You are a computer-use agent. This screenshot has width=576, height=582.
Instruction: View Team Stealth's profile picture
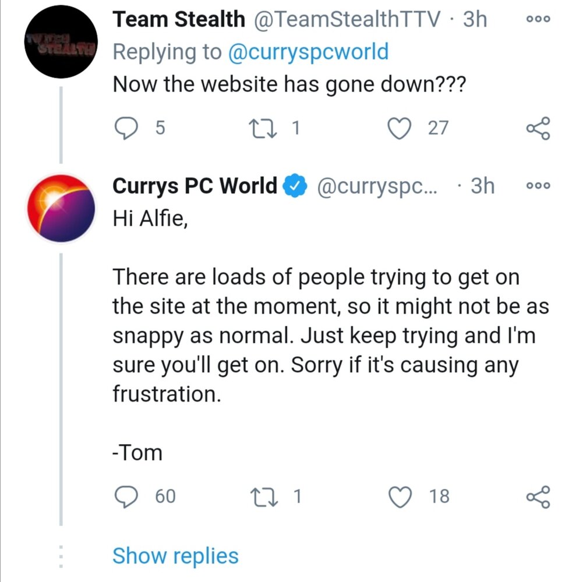coord(61,41)
